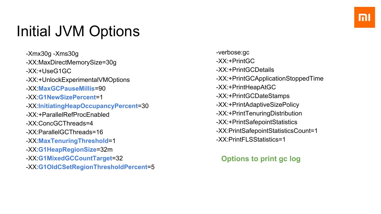Click the green 'Options to print gc log' caption
Image resolution: width=381 pixels, height=214 pixels.
[x=261, y=159]
